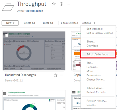Favorite the Throughput project with the star
The image size is (117, 110).
pos(54,4)
